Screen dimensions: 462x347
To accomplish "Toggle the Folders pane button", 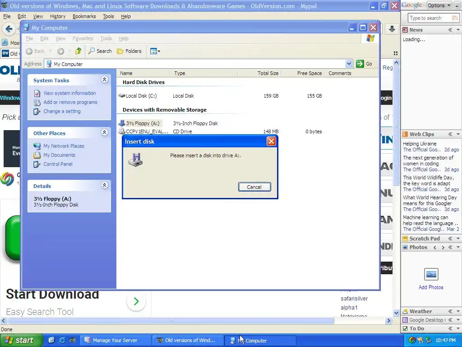I will (129, 51).
